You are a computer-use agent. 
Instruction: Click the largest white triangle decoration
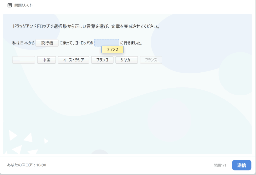click(28, 137)
